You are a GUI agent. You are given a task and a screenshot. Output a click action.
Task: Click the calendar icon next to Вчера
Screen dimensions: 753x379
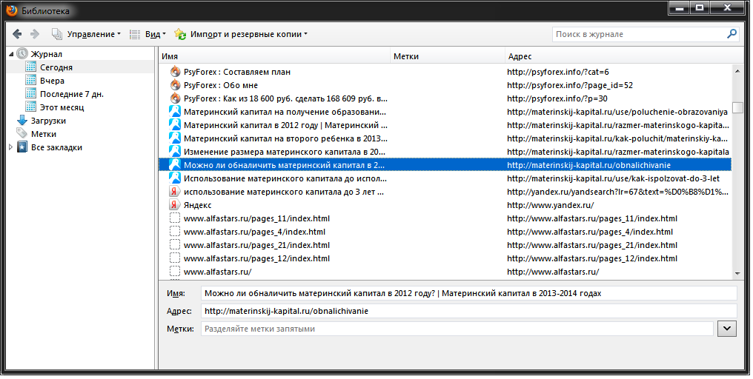tap(30, 81)
